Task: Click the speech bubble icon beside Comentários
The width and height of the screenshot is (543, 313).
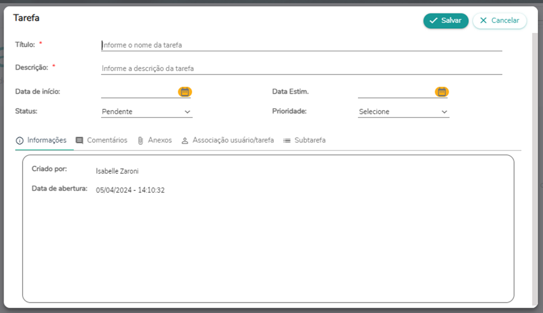Action: [79, 141]
